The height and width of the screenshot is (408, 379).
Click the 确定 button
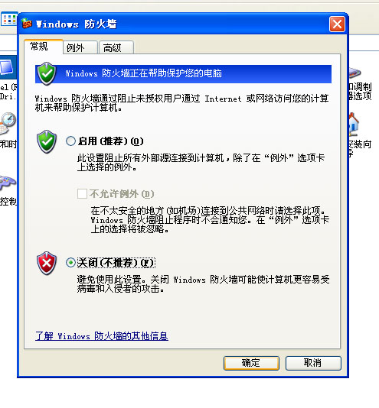point(251,363)
